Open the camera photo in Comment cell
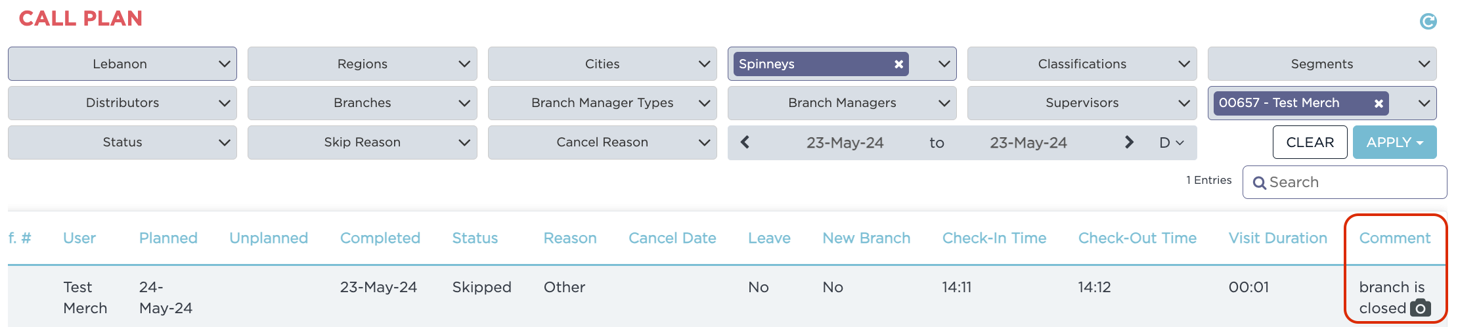 tap(1421, 308)
